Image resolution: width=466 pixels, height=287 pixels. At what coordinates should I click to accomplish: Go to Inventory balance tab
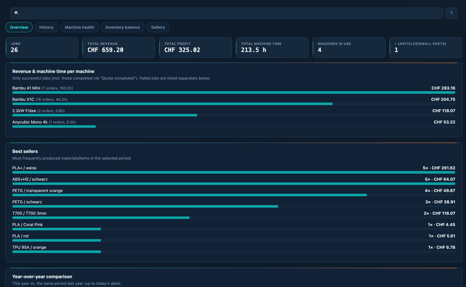[x=123, y=27]
